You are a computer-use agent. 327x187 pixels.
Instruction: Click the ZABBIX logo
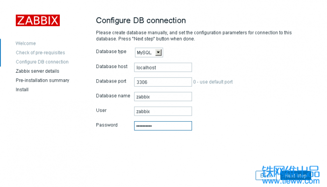38,21
